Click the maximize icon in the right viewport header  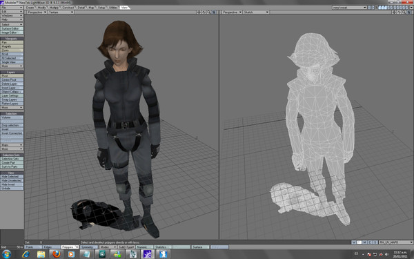[409, 12]
